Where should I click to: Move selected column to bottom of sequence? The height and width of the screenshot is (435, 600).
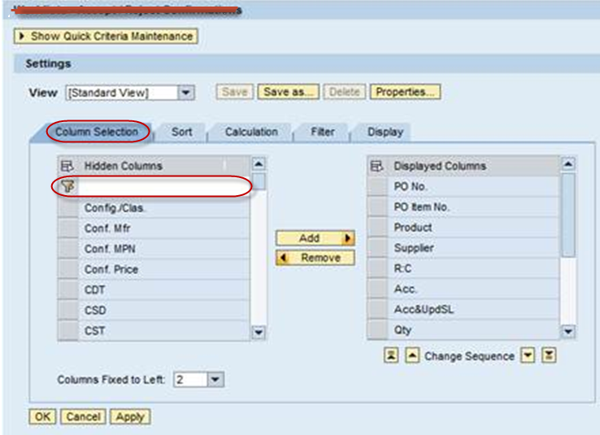[x=549, y=355]
